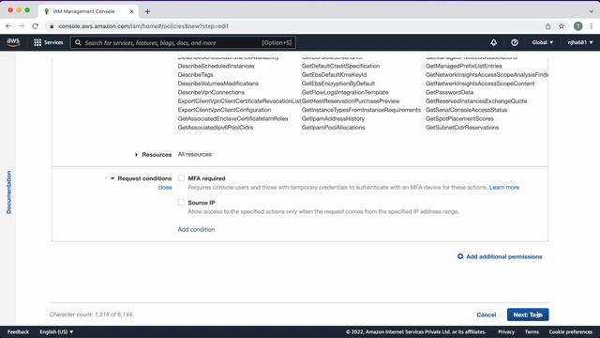Open the English (US) language dropdown
Image resolution: width=600 pixels, height=338 pixels.
click(x=56, y=331)
